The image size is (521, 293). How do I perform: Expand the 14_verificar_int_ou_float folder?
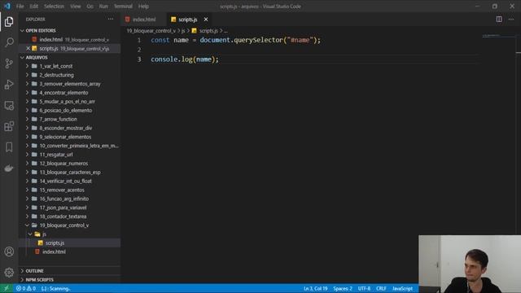pos(69,181)
